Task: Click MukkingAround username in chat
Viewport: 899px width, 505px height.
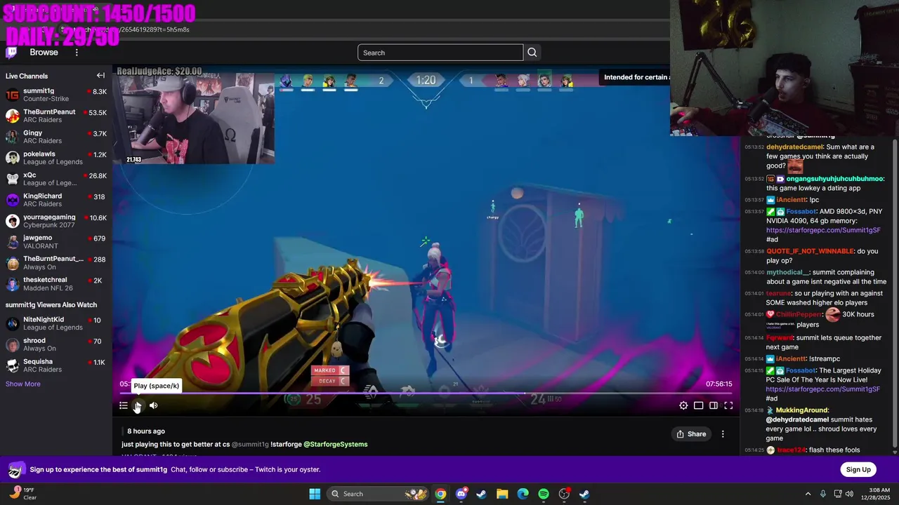Action: [802, 410]
